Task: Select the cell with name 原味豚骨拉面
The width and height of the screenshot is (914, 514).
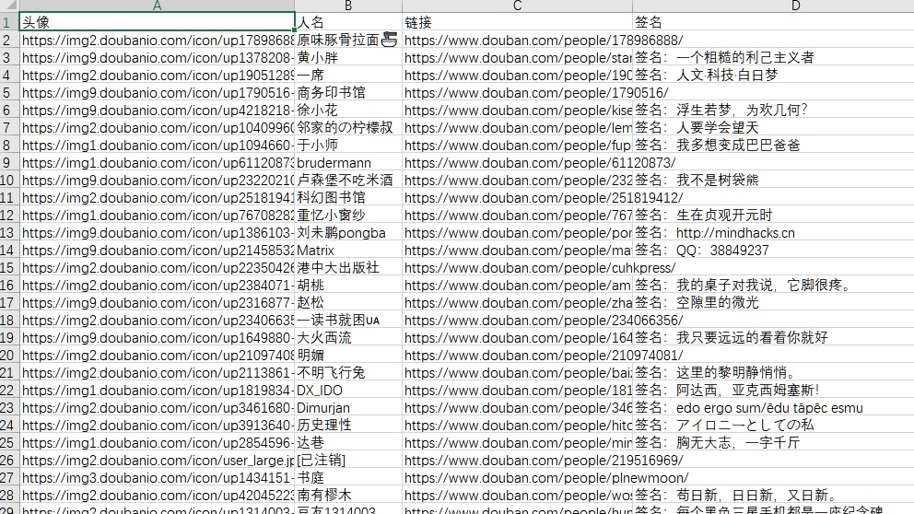Action: tap(348, 41)
